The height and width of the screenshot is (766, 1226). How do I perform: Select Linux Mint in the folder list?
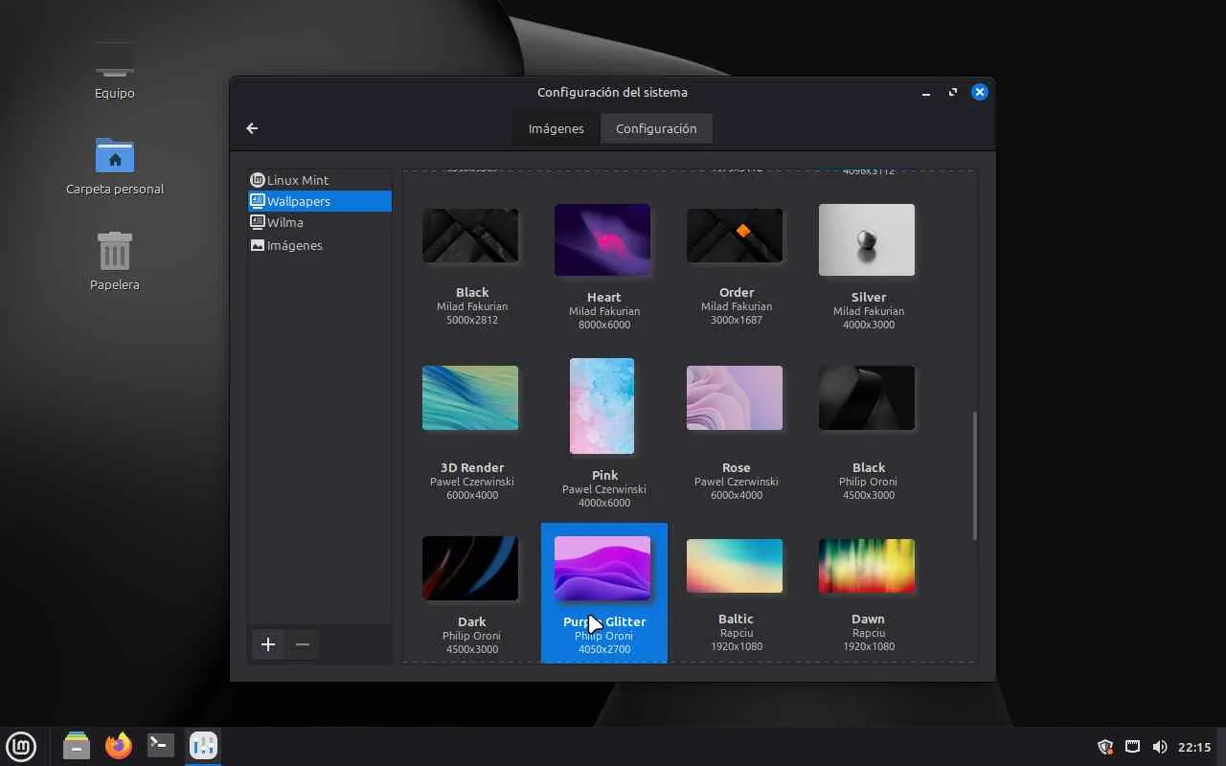click(320, 180)
